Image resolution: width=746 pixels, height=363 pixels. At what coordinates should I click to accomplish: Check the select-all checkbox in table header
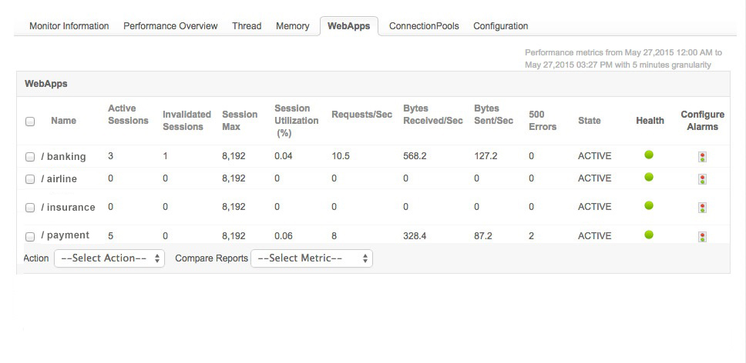[30, 122]
